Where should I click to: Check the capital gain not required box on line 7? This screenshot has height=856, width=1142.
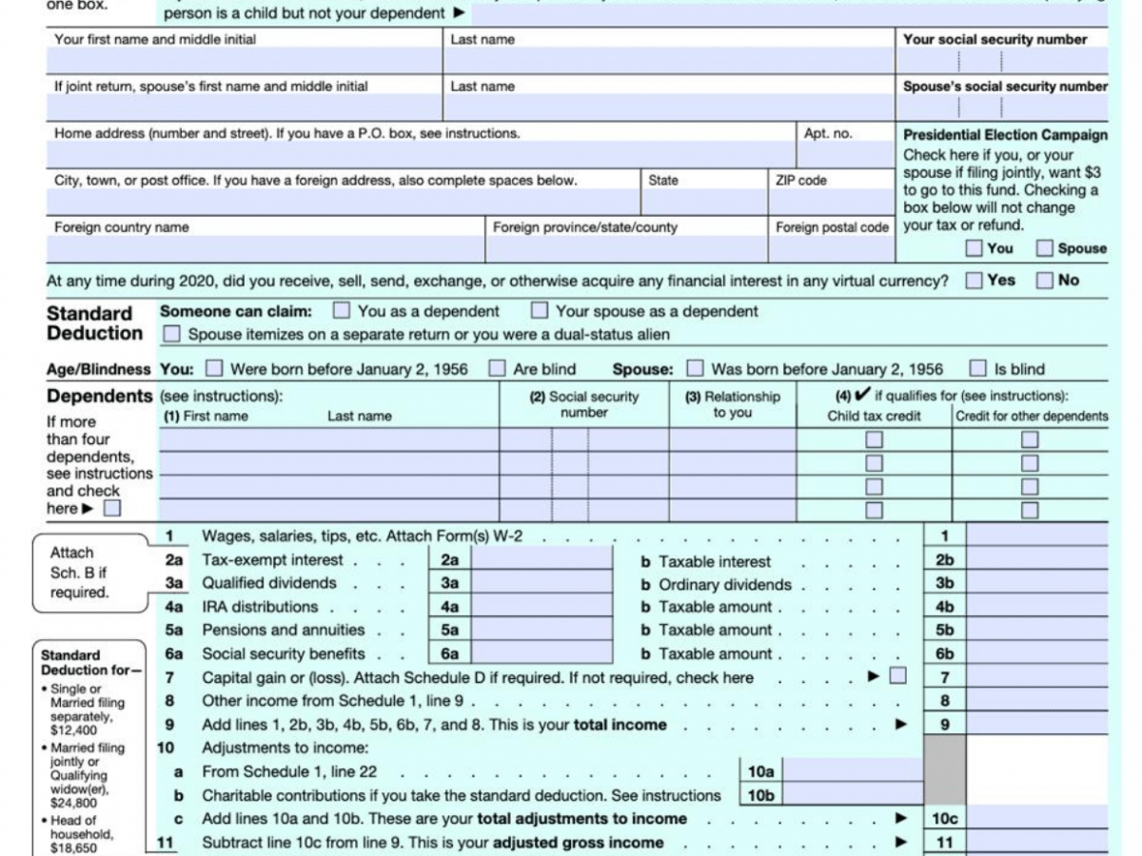pos(896,677)
